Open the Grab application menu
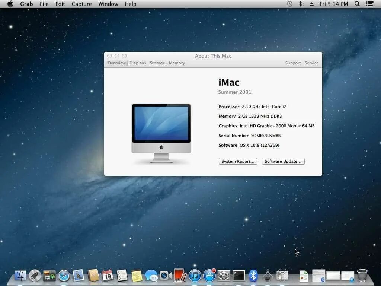 pos(26,4)
